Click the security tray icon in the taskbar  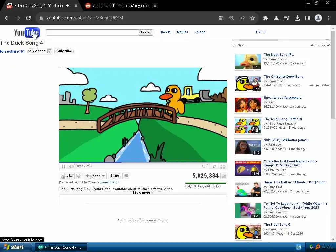point(311,247)
